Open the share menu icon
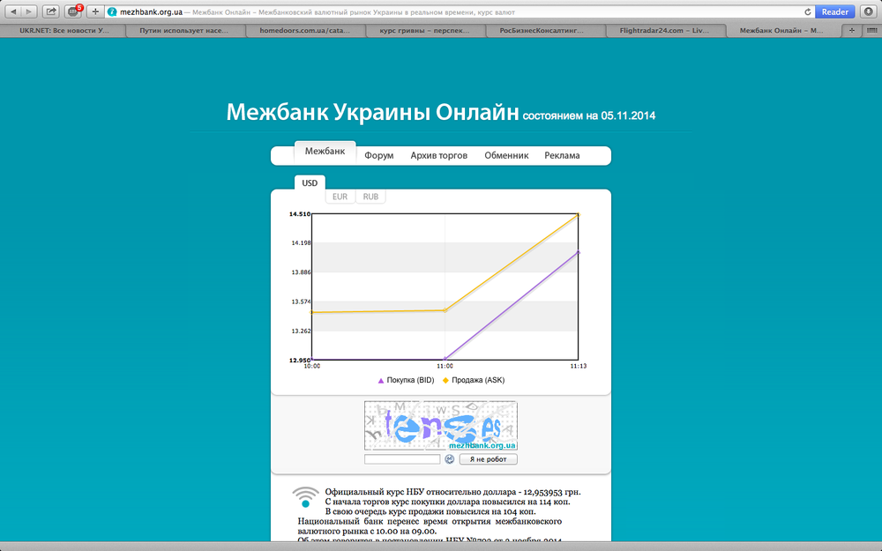Image resolution: width=882 pixels, height=551 pixels. (52, 11)
